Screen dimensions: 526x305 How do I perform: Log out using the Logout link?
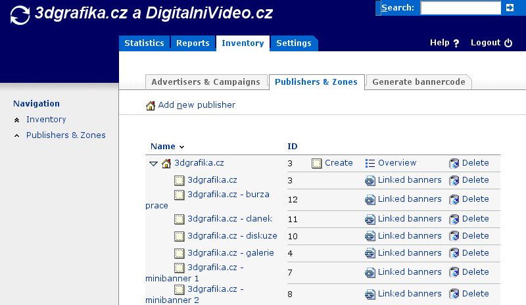(485, 43)
